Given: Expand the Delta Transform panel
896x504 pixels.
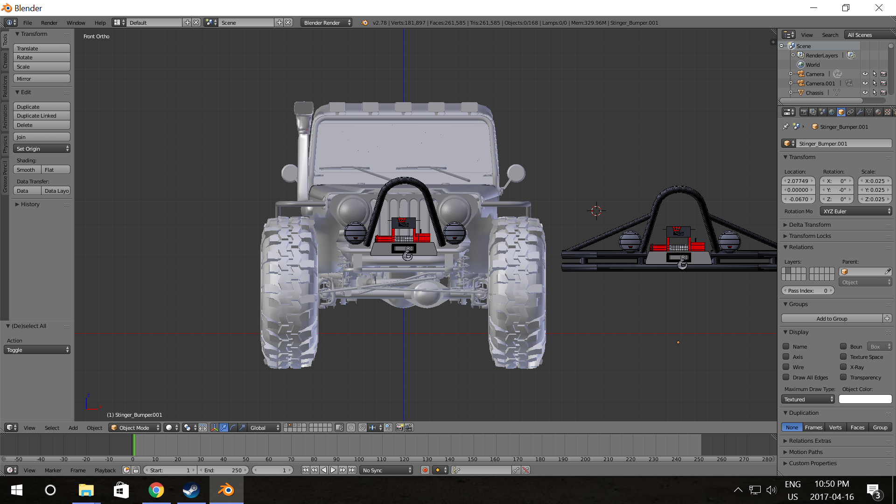Looking at the screenshot, I should [810, 225].
